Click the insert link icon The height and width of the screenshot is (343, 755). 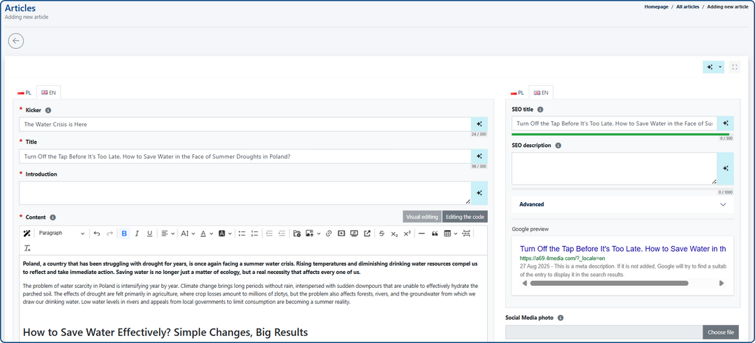pyautogui.click(x=329, y=234)
